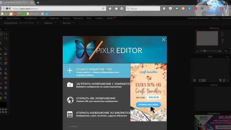Image resolution: width=231 pixels, height=130 pixels.
Task: Open the Шрифт menu
Action: (110, 18)
